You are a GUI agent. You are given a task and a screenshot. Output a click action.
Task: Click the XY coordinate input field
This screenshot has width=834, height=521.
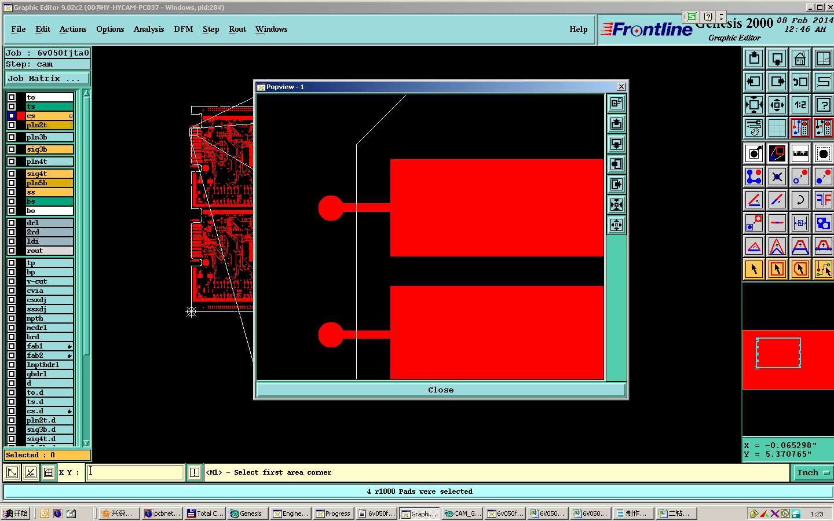coord(136,472)
